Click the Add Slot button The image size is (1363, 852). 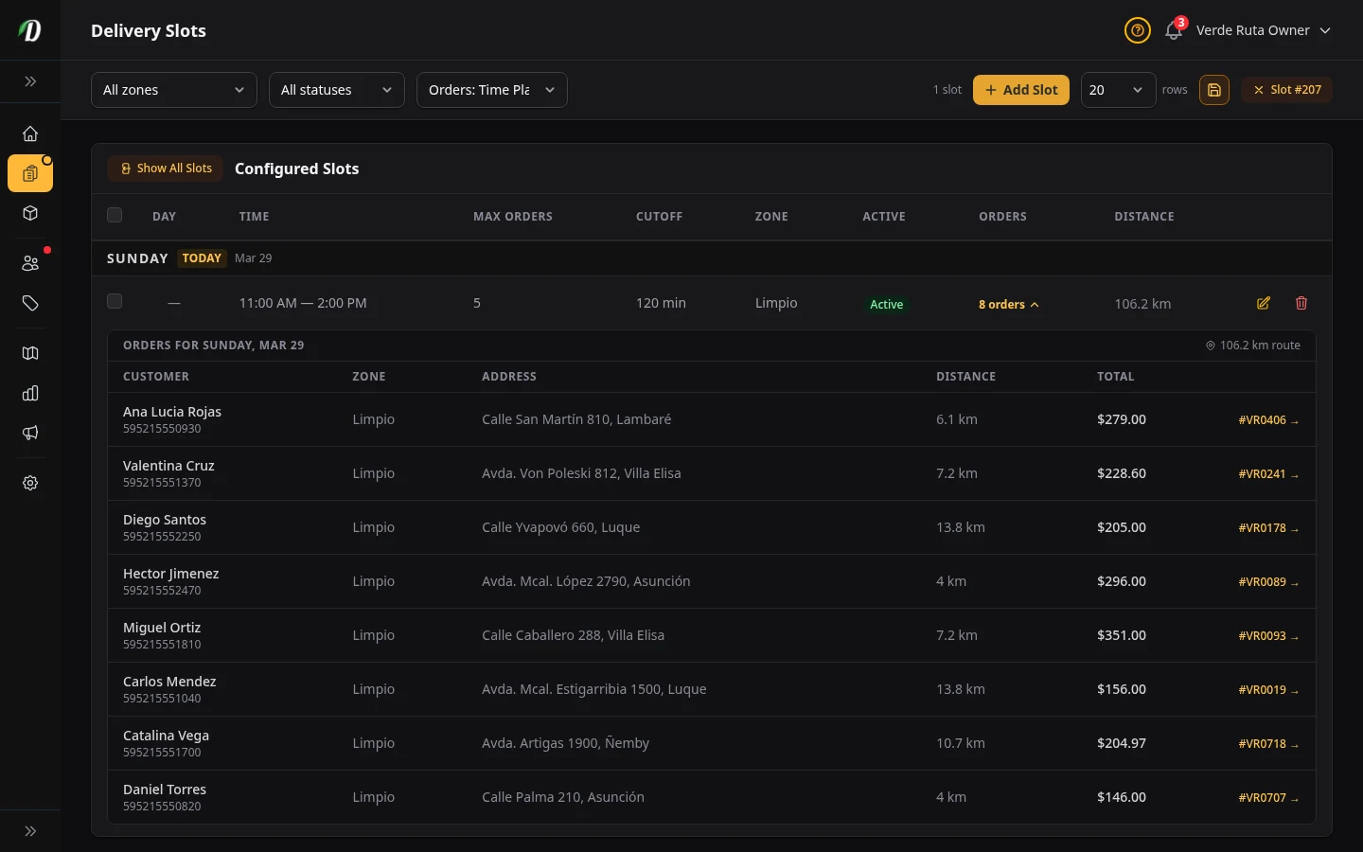(1021, 90)
